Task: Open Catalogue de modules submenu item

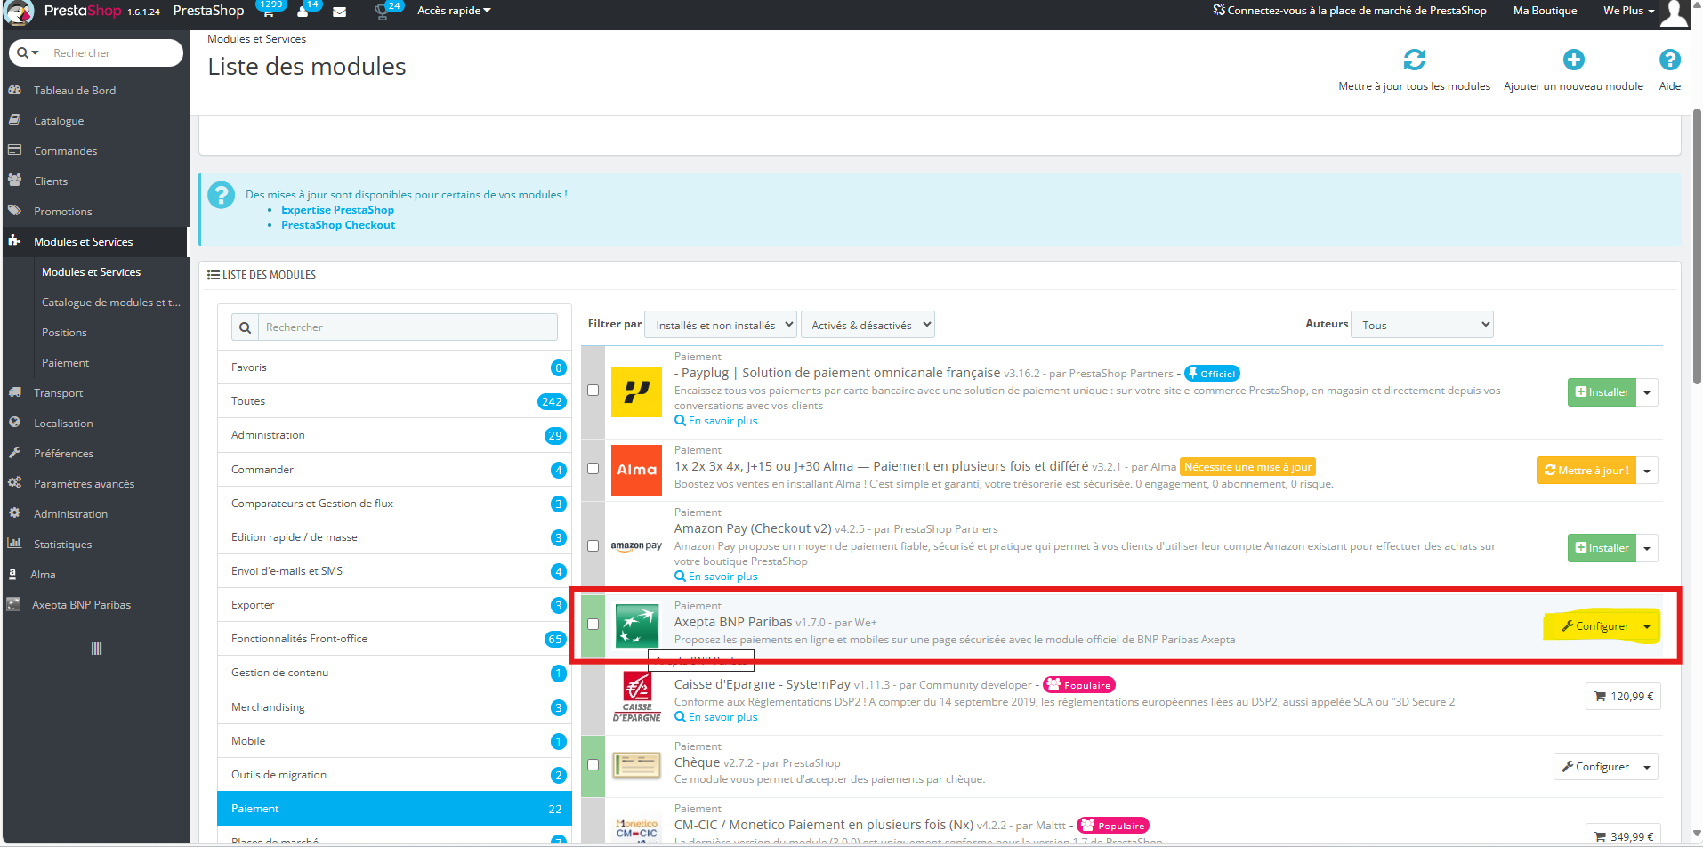Action: tap(109, 302)
